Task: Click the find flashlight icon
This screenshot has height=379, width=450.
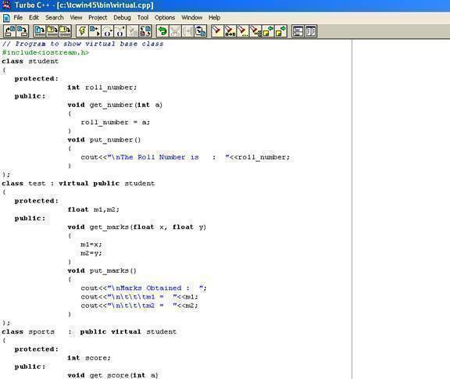Action: [217, 30]
